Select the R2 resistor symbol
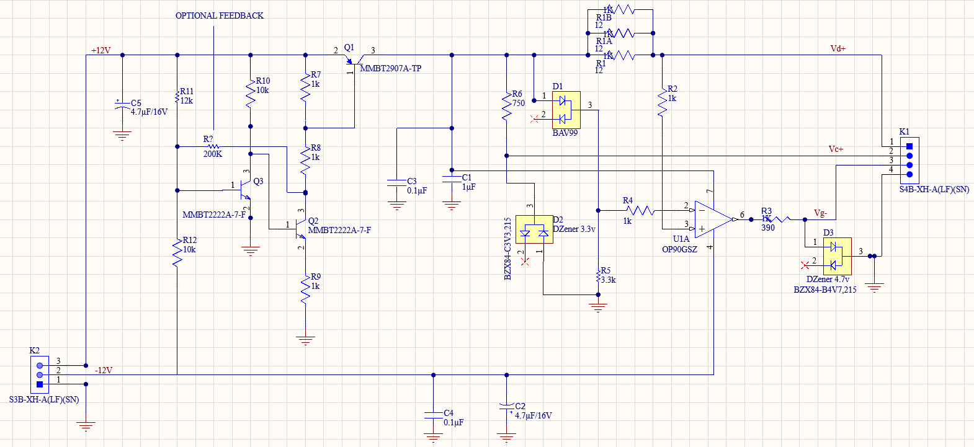This screenshot has width=974, height=447. (662, 101)
